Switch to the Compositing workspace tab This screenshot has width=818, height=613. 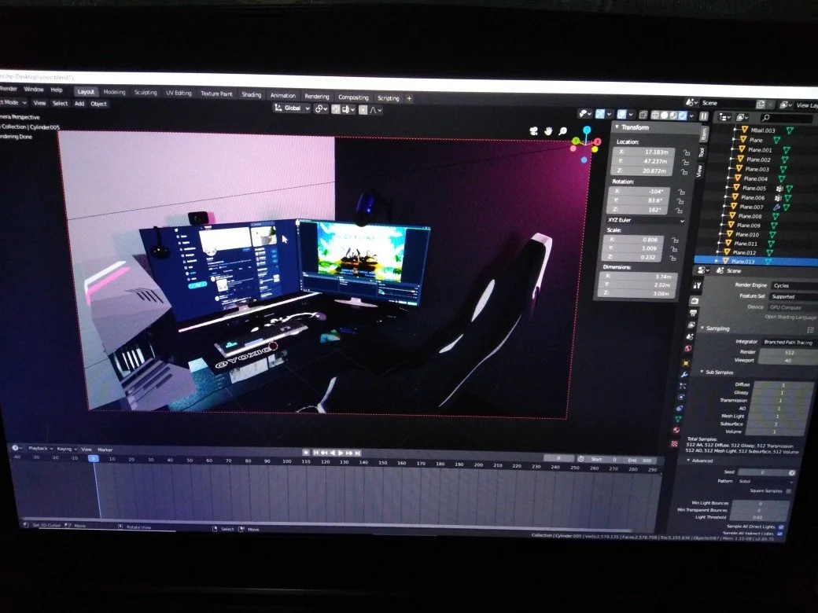[x=353, y=97]
